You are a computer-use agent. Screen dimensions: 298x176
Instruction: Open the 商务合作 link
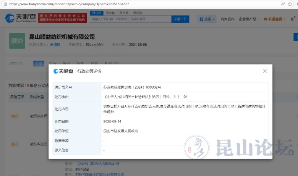coord(227,19)
